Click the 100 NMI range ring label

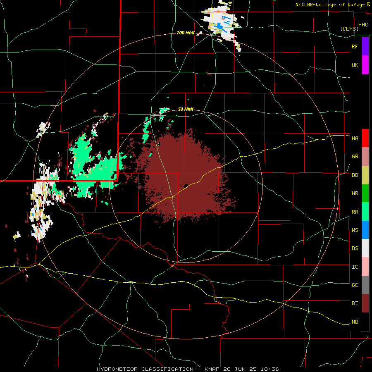point(186,33)
